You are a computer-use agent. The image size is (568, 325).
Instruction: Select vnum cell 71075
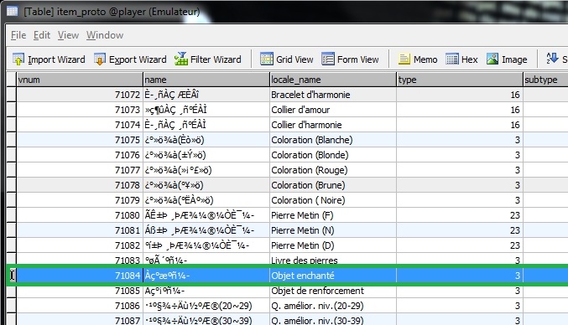(80, 140)
